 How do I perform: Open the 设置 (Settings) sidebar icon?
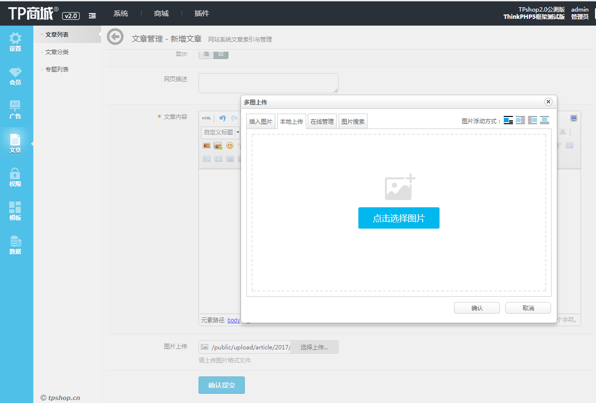15,42
